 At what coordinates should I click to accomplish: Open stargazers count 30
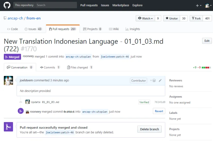pyautogui.click(x=184, y=18)
